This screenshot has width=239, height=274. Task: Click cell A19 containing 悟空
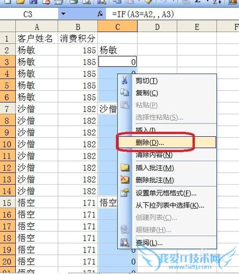pyautogui.click(x=37, y=250)
